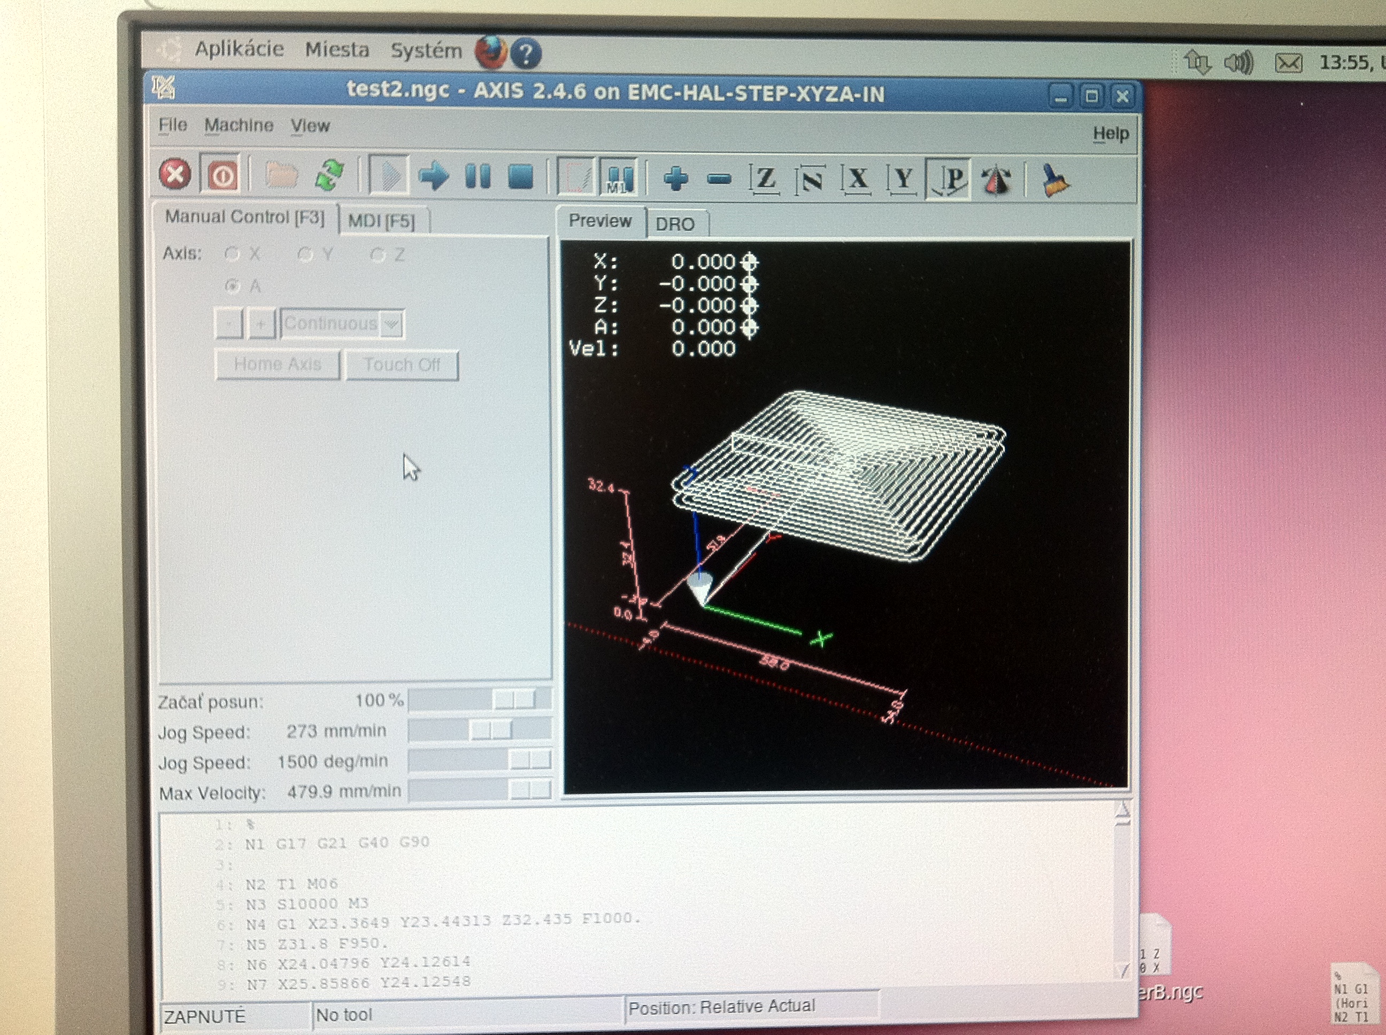Open the Machine menu

click(238, 125)
